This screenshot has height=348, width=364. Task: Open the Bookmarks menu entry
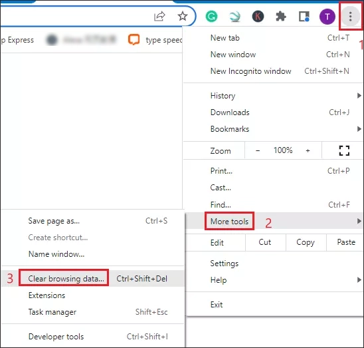click(273, 129)
